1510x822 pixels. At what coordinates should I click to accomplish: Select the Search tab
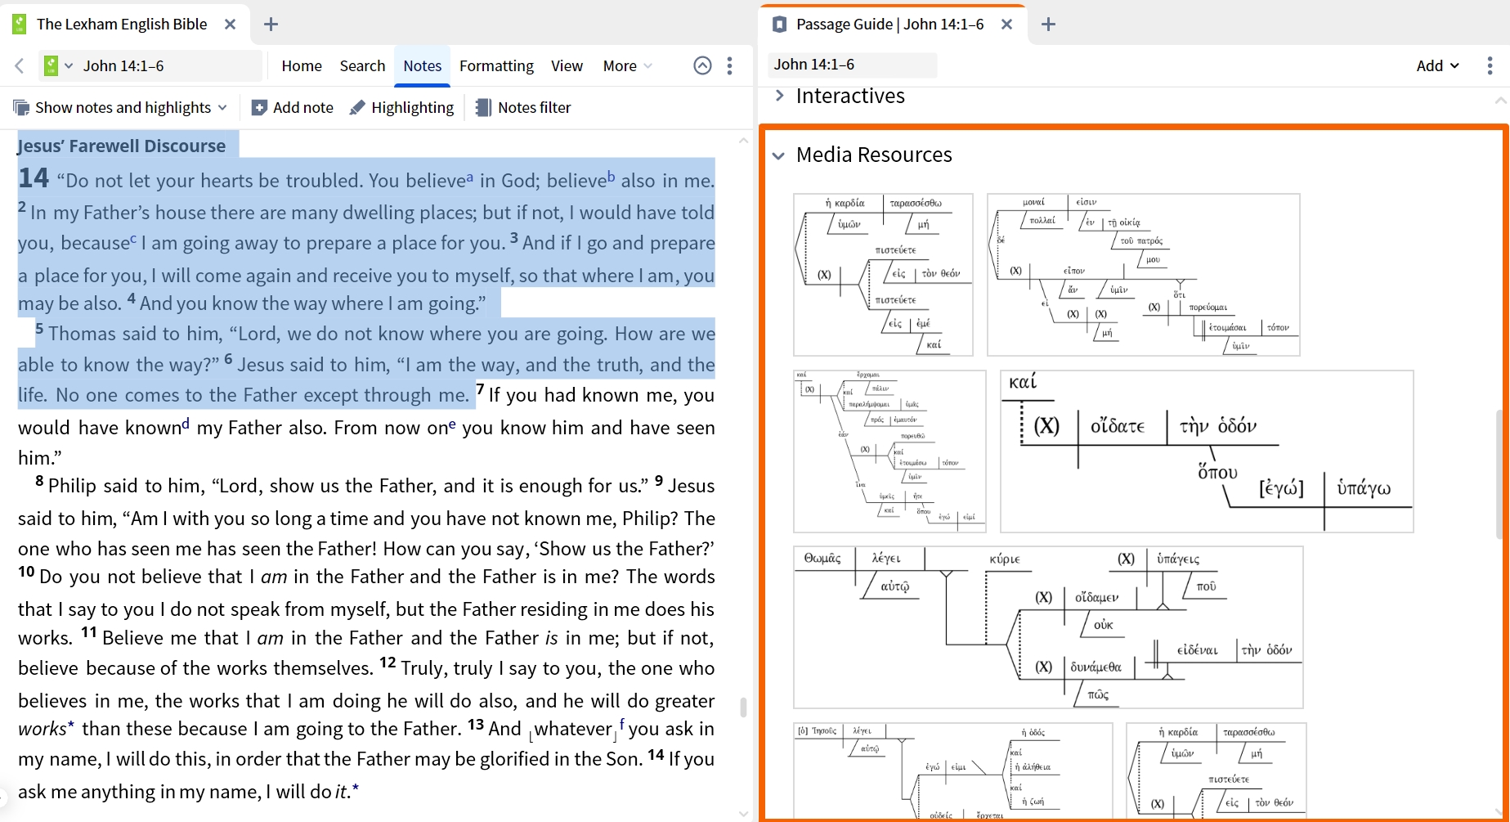tap(362, 65)
